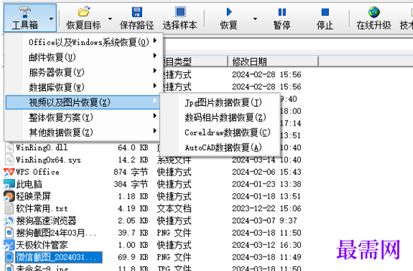
Task: Click the 选择样本 icon
Action: [180, 12]
